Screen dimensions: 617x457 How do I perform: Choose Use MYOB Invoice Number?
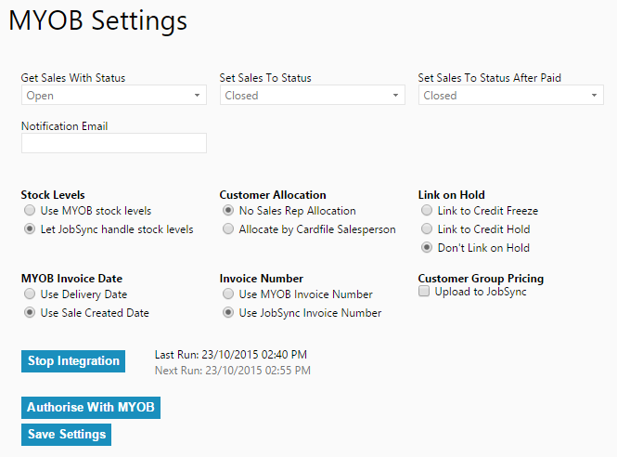point(228,294)
